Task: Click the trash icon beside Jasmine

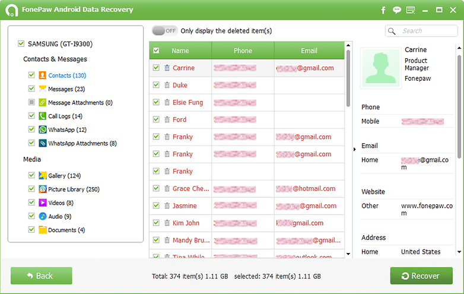Action: click(167, 206)
